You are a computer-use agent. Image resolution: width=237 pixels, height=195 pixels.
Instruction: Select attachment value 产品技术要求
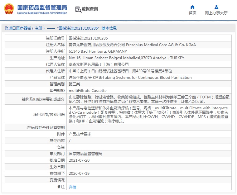(80, 134)
